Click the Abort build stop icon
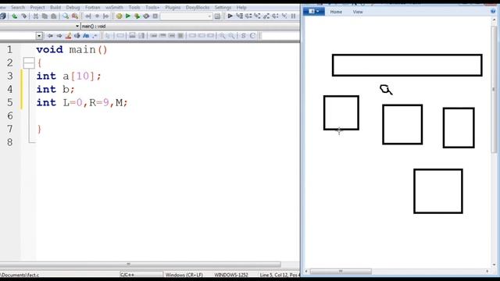 coord(155,16)
